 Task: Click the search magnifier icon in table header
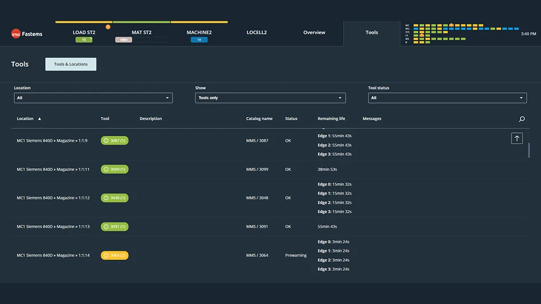click(x=522, y=119)
